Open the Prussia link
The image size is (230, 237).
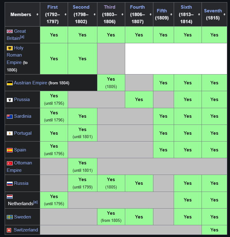pos(22,99)
